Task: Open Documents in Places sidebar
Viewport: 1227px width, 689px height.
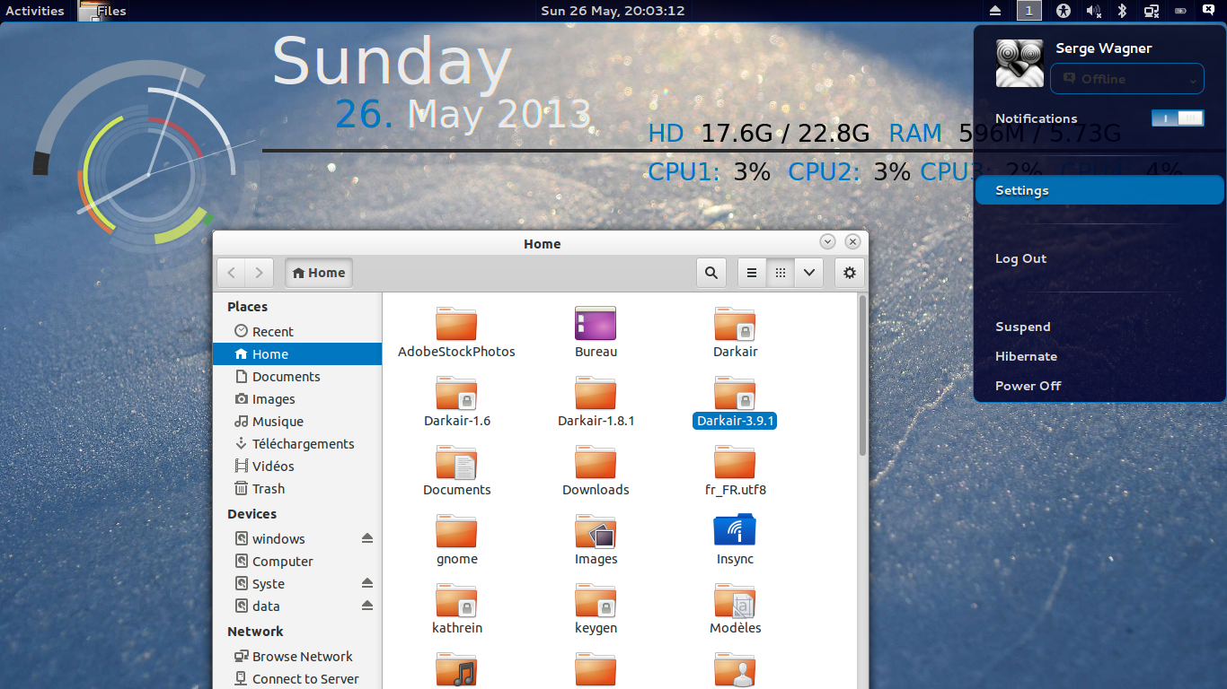Action: [x=297, y=376]
